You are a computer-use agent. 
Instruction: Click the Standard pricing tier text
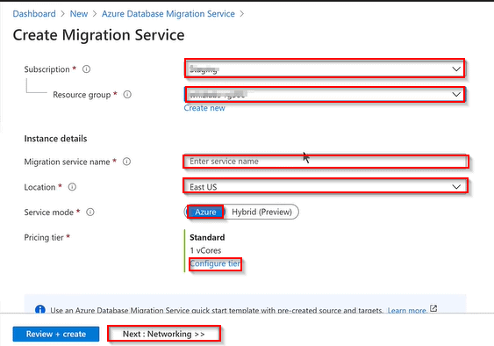[x=207, y=237]
